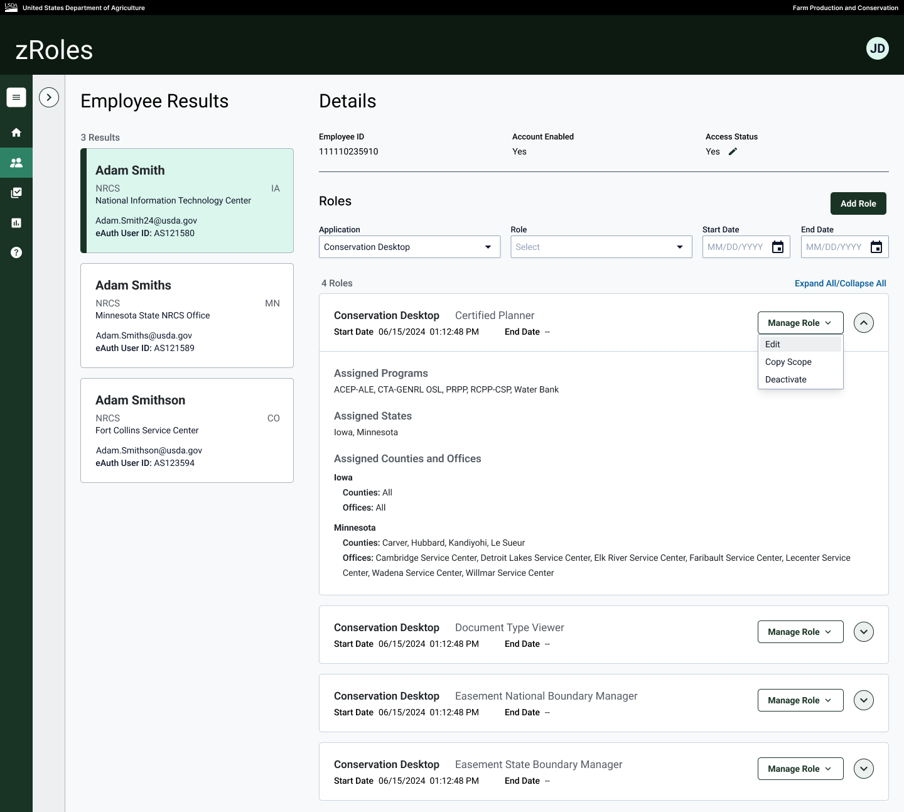Click email Adam.Smiths@usda.gov
This screenshot has height=812, width=904.
coord(144,335)
